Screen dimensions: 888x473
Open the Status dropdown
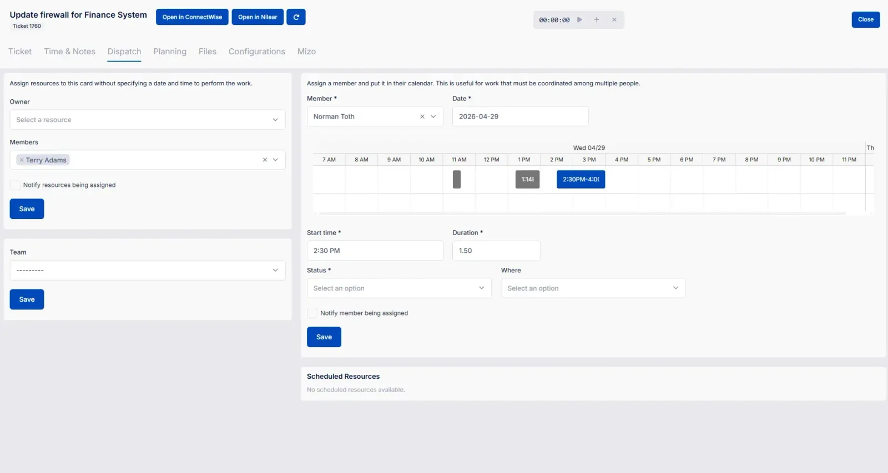point(399,288)
